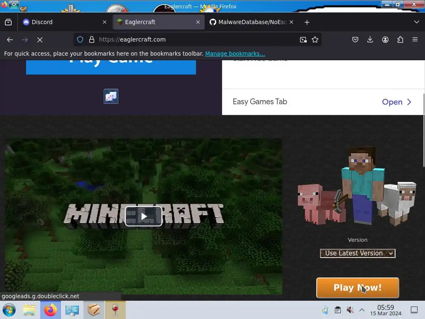
Task: Expand hidden system tray icons
Action: pyautogui.click(x=362, y=310)
